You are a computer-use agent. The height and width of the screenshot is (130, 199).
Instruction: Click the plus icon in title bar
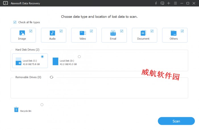click(169, 3)
